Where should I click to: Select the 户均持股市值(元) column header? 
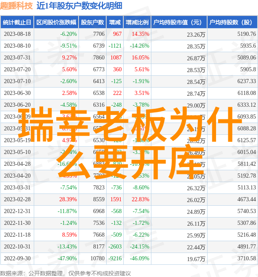[179, 22]
